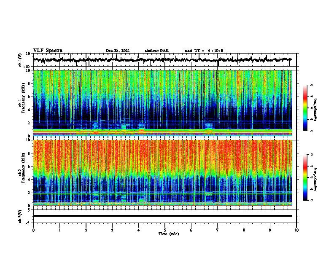The height and width of the screenshot is (258, 334).
Task: Click time axis tick label "7"
Action: pos(218,230)
